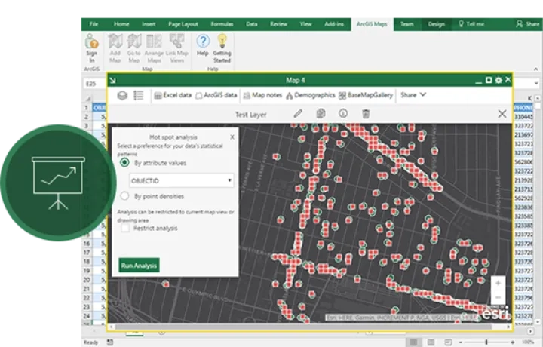Click the Select All corner of the sheet

[x=87, y=98]
